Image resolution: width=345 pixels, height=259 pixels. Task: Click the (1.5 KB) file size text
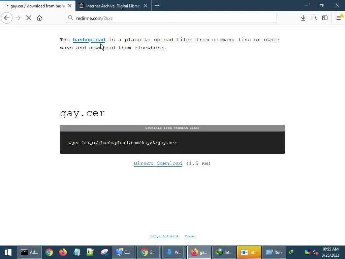(x=198, y=164)
